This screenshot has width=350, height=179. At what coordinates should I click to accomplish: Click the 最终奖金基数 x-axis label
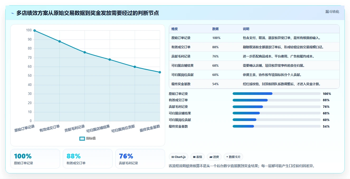pos(150,128)
